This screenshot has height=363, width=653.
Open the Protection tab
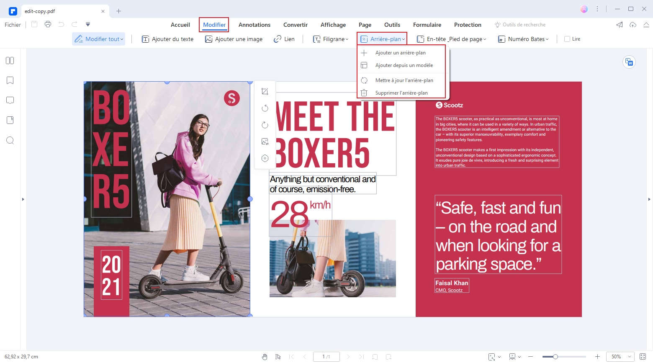(x=468, y=25)
